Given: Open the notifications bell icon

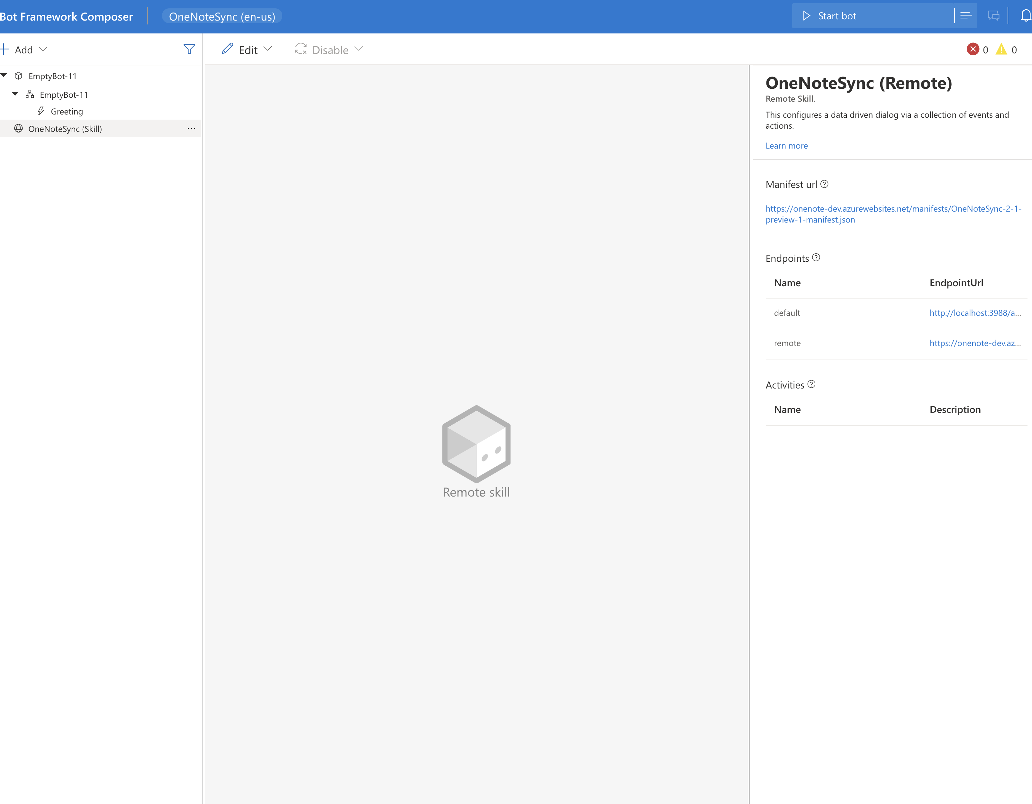Looking at the screenshot, I should (x=1025, y=16).
